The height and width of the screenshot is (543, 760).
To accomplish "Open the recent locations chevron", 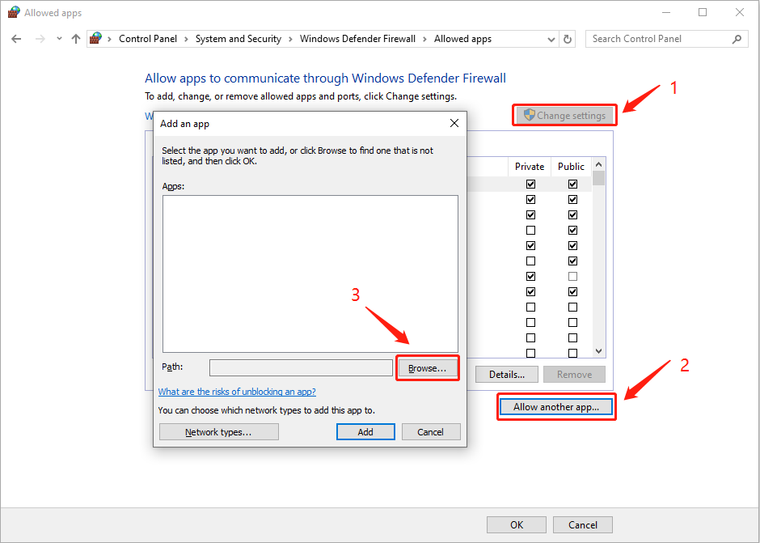I will pyautogui.click(x=59, y=39).
